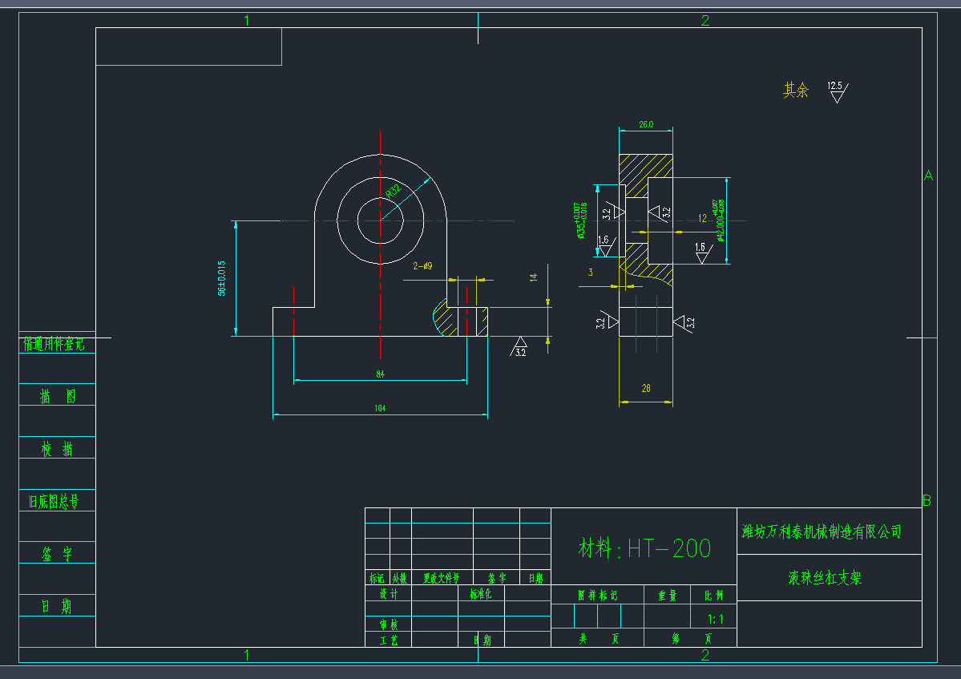Click the 比例 header cell

[x=713, y=595]
